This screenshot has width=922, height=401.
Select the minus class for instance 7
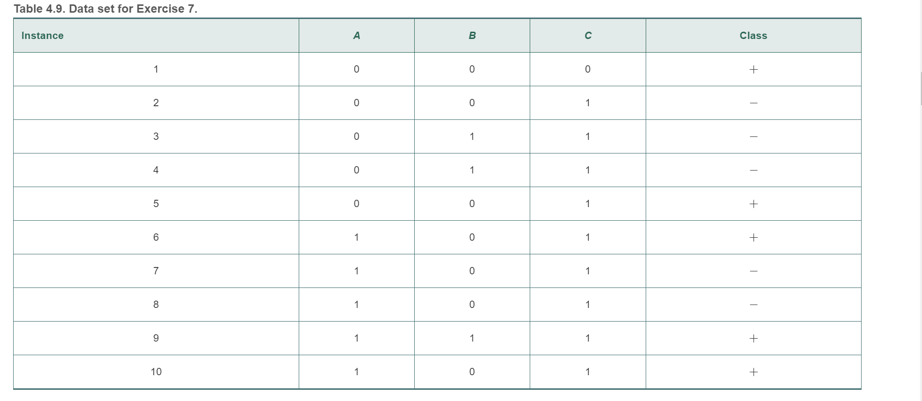pyautogui.click(x=753, y=271)
